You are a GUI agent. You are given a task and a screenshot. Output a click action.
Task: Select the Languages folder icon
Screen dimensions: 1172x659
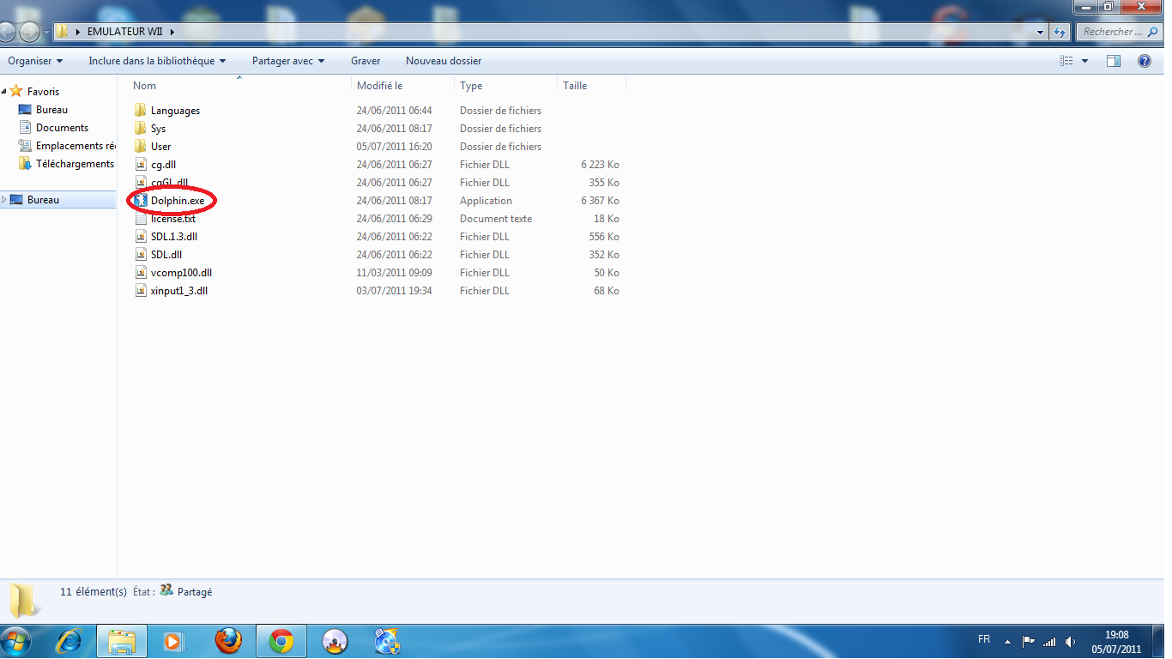[141, 111]
